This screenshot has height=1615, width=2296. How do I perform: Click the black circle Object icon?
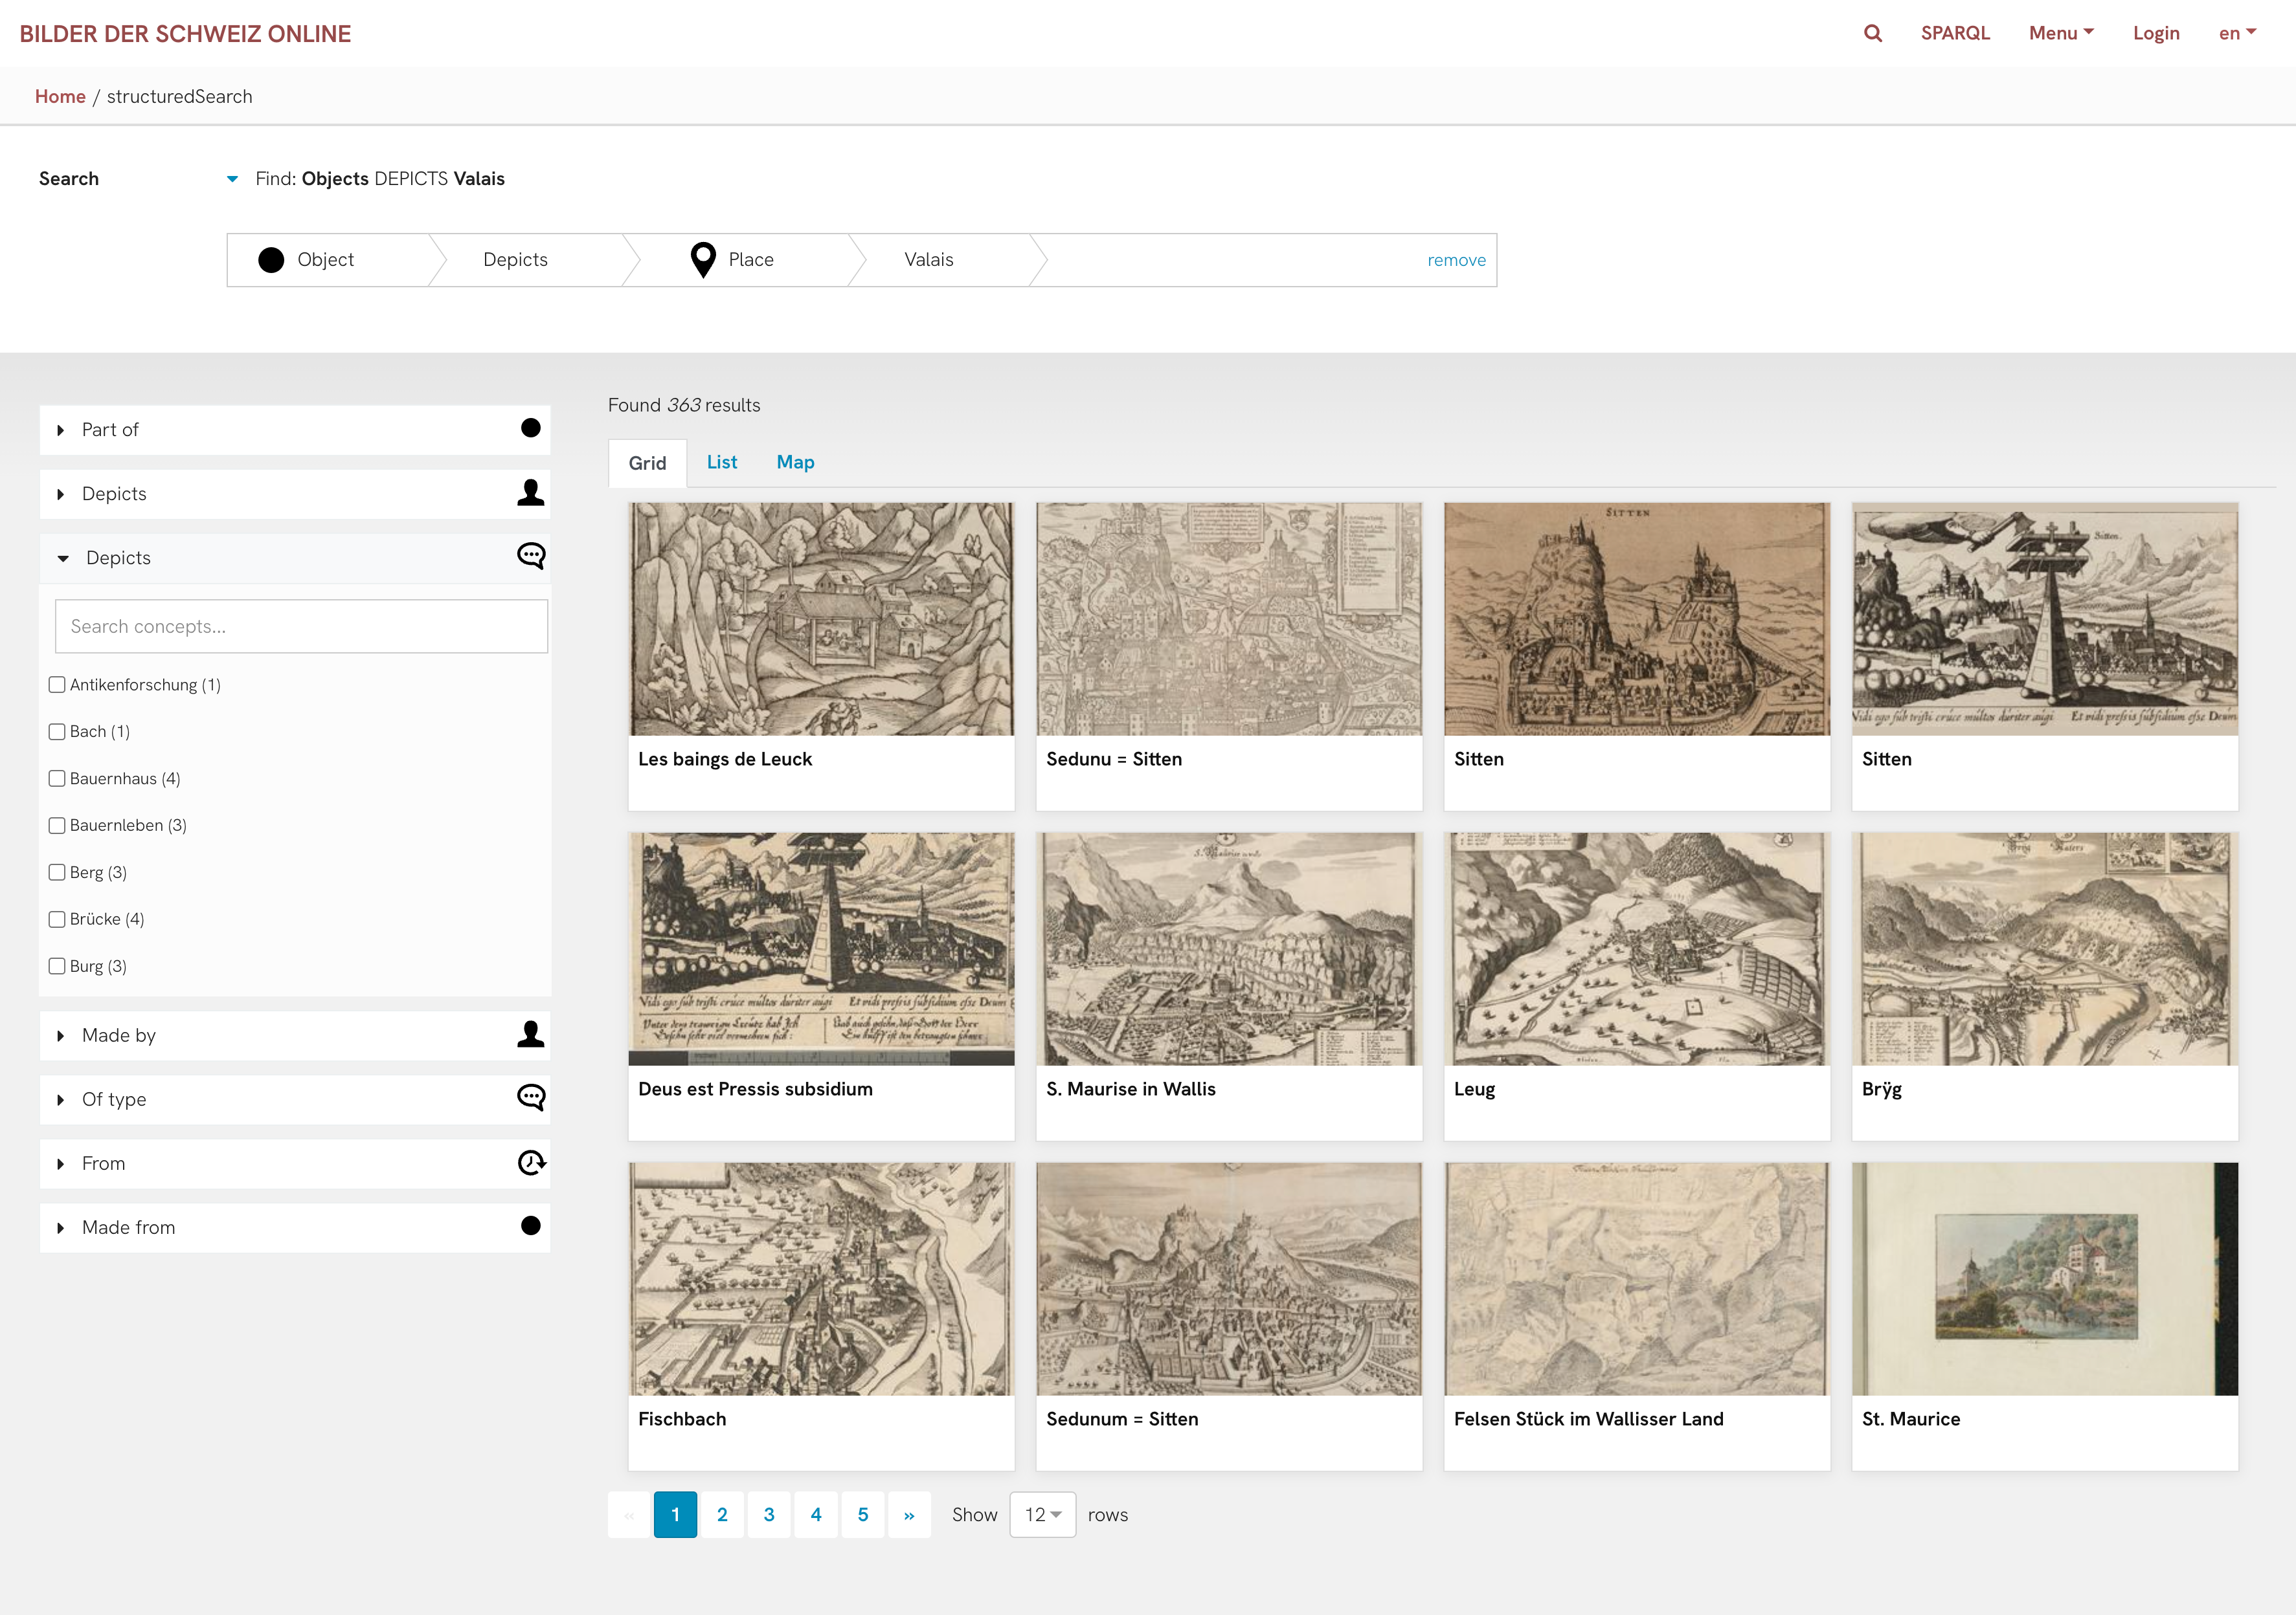(271, 260)
